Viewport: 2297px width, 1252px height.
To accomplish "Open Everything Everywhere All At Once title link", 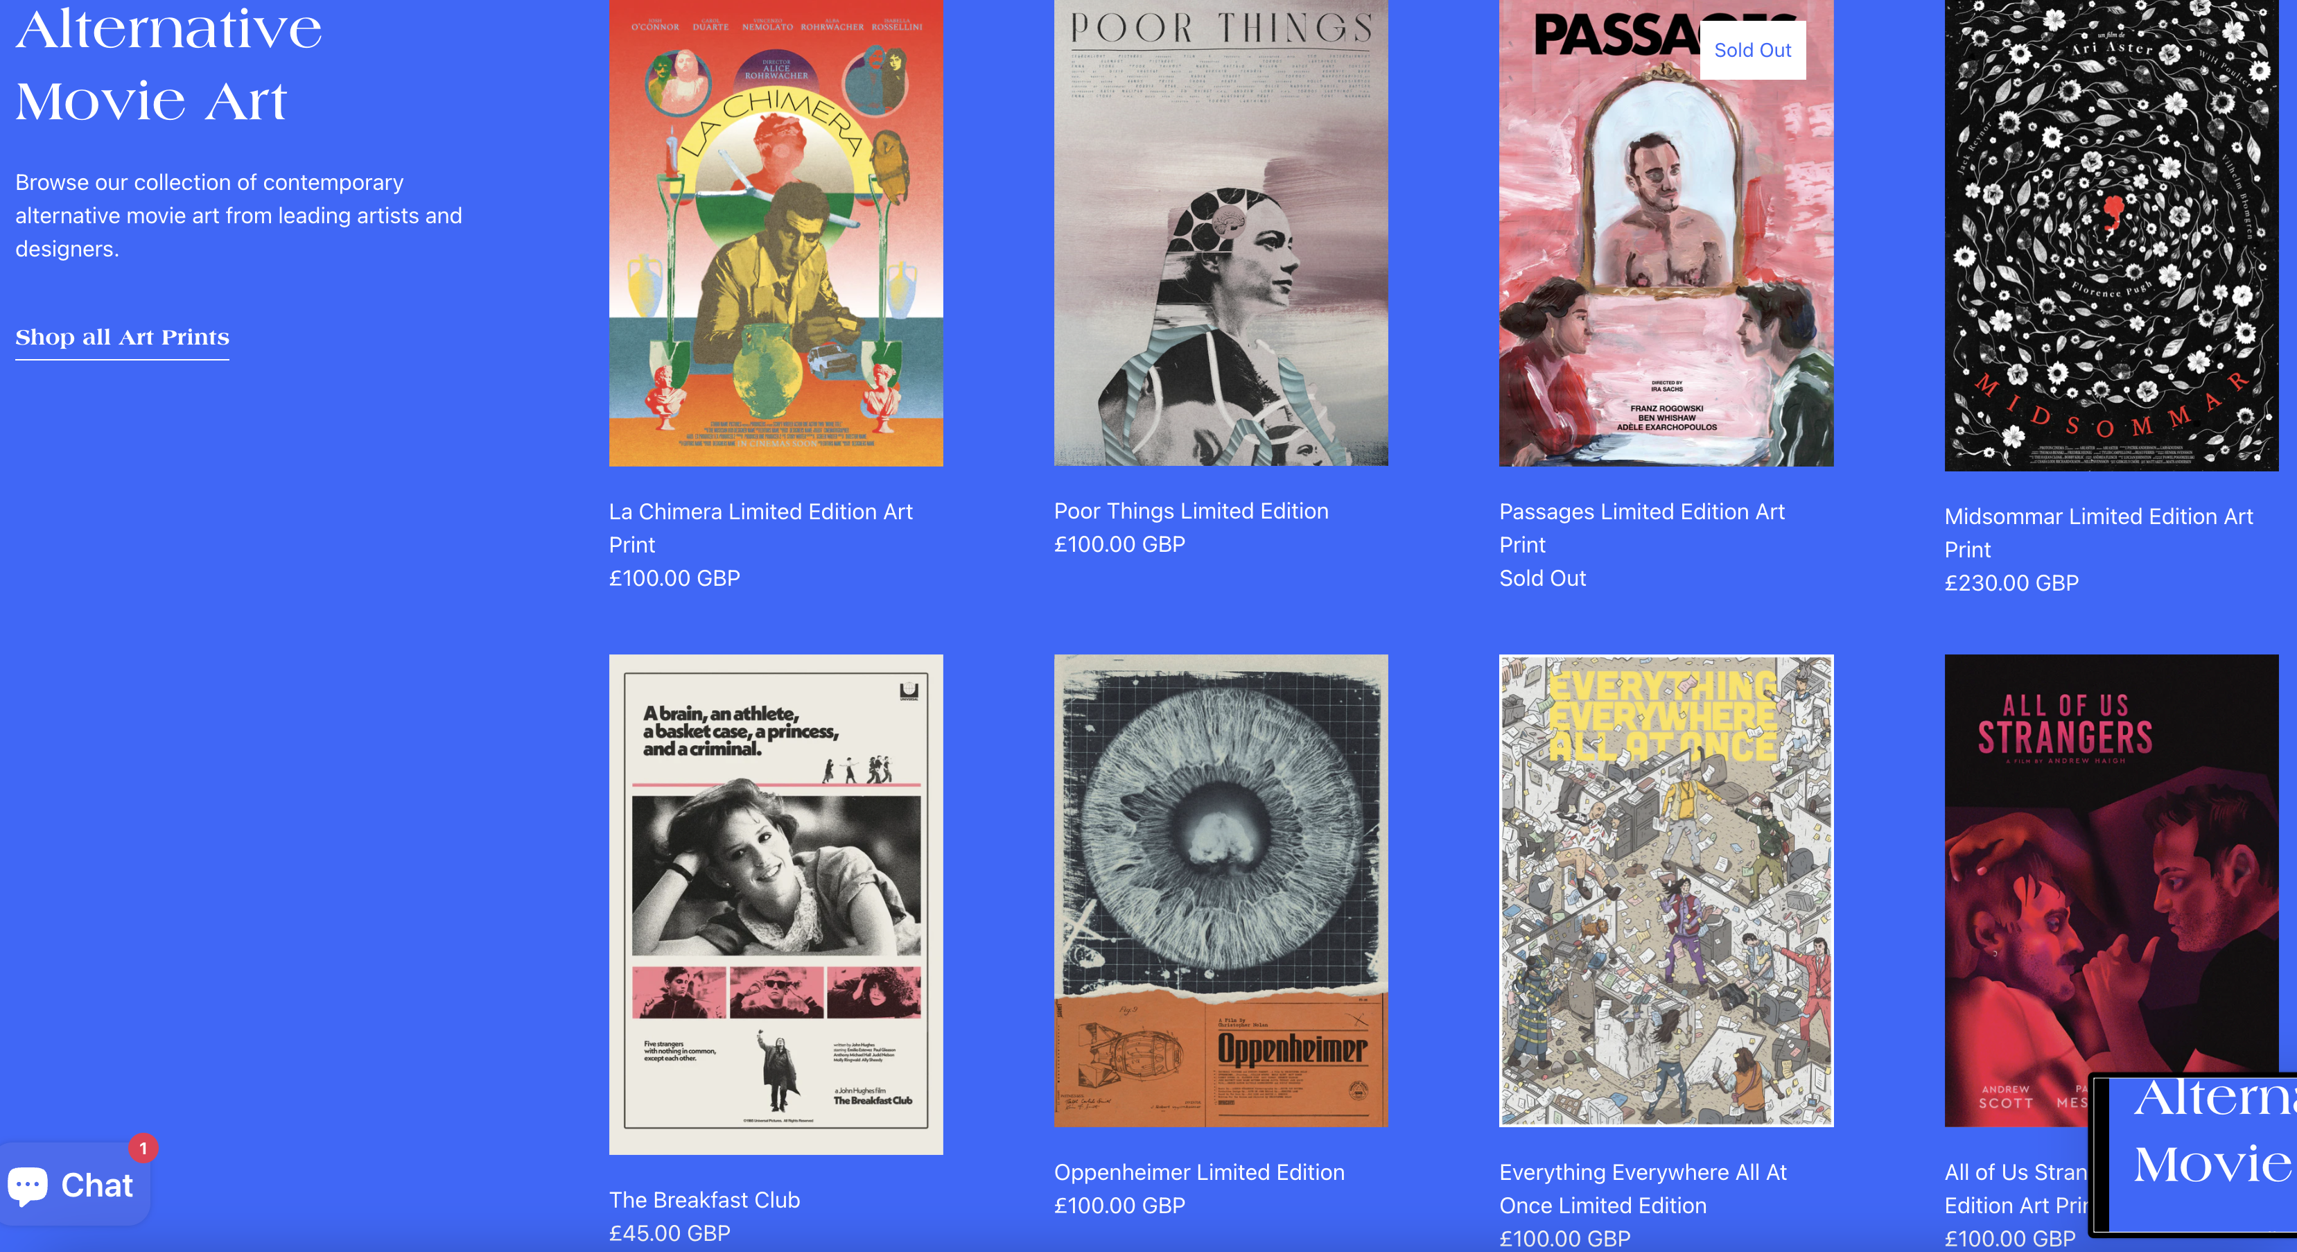I will (1643, 1189).
